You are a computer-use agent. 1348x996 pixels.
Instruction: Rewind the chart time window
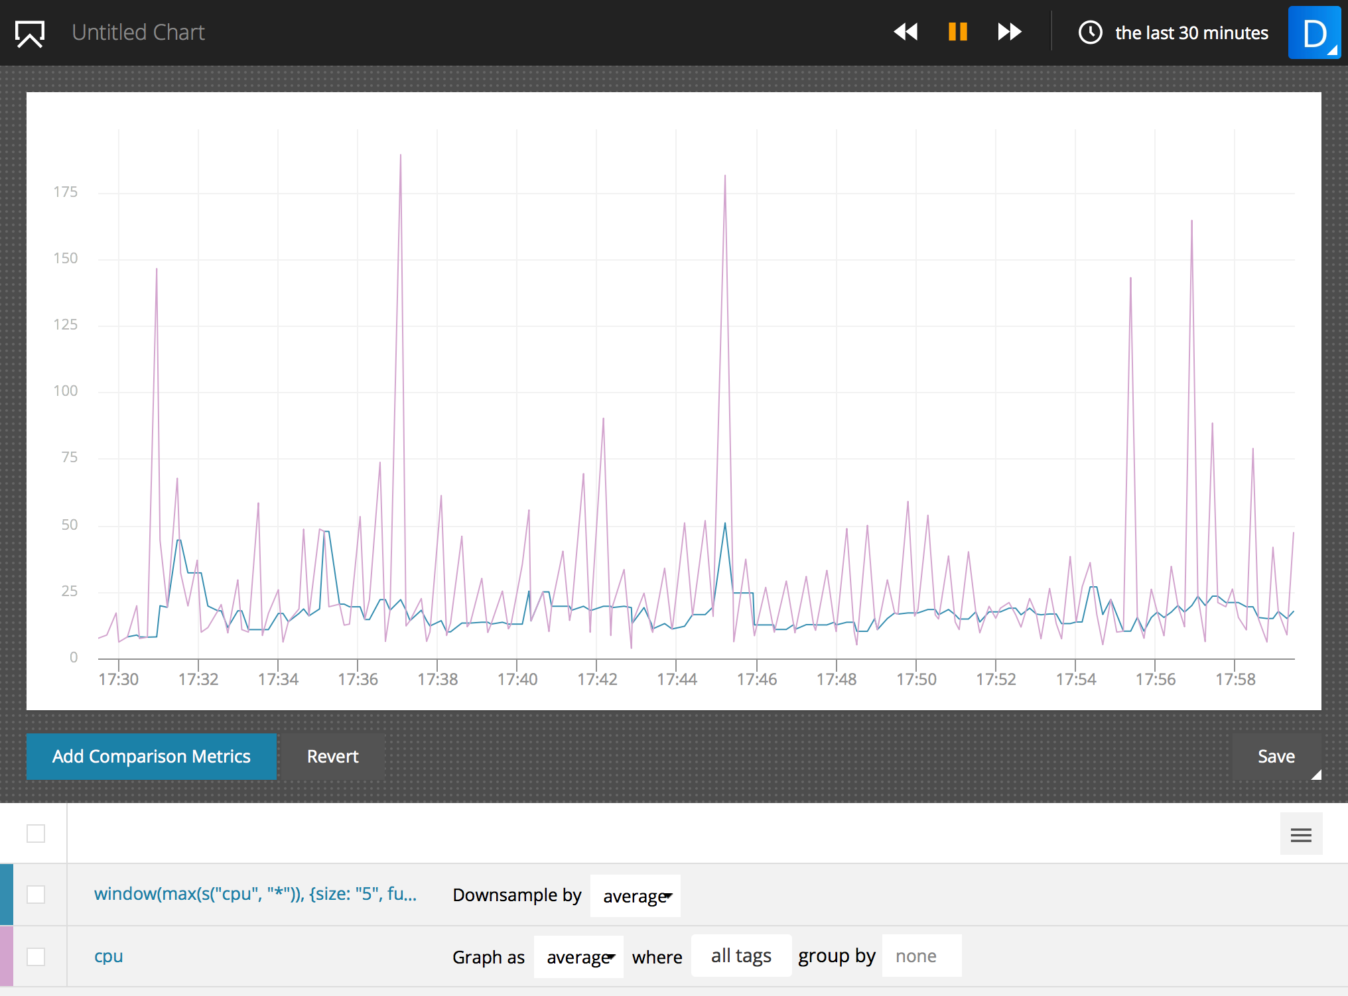point(906,32)
